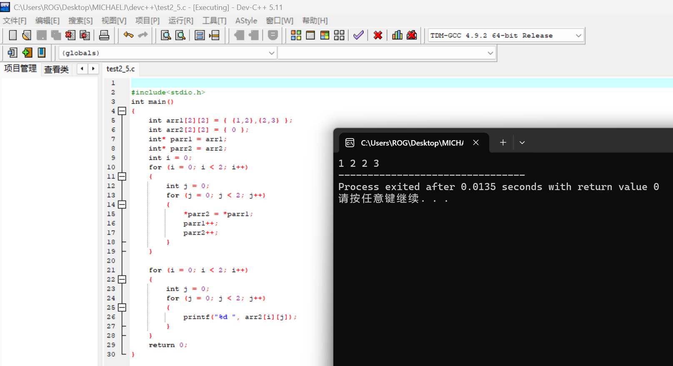Screen dimensions: 673x366
Task: Start debugging with purple checkmark icon
Action: coord(358,35)
